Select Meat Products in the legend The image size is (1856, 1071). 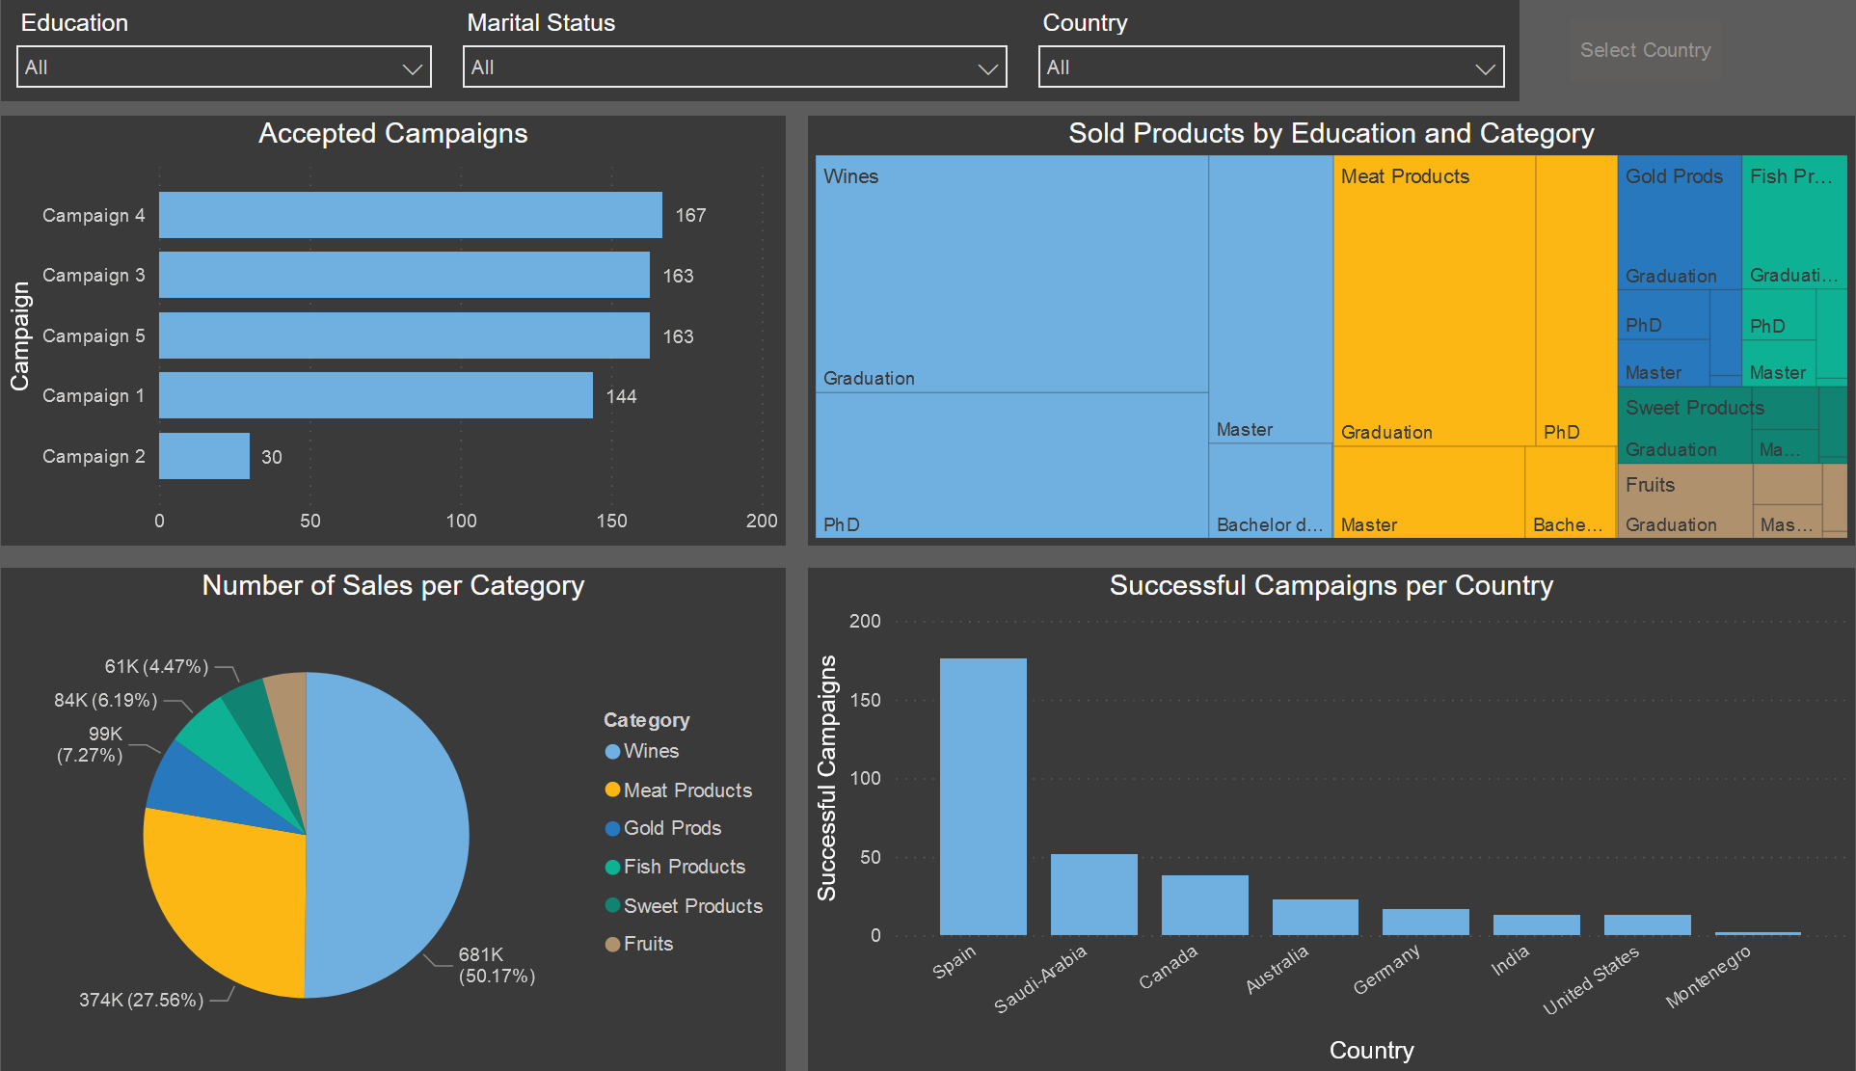tap(686, 790)
